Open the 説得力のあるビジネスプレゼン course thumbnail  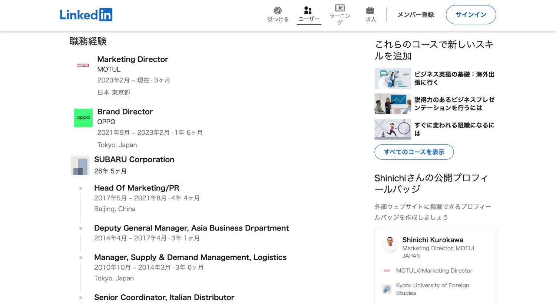click(x=393, y=104)
